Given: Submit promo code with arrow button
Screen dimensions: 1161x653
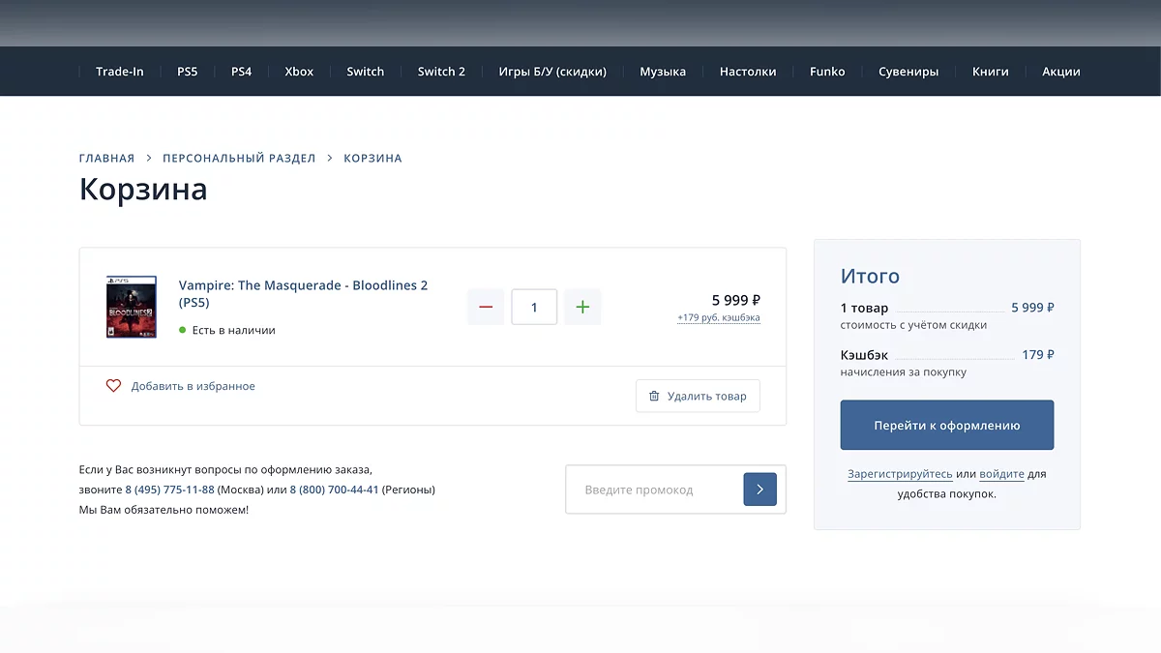Looking at the screenshot, I should pyautogui.click(x=759, y=490).
